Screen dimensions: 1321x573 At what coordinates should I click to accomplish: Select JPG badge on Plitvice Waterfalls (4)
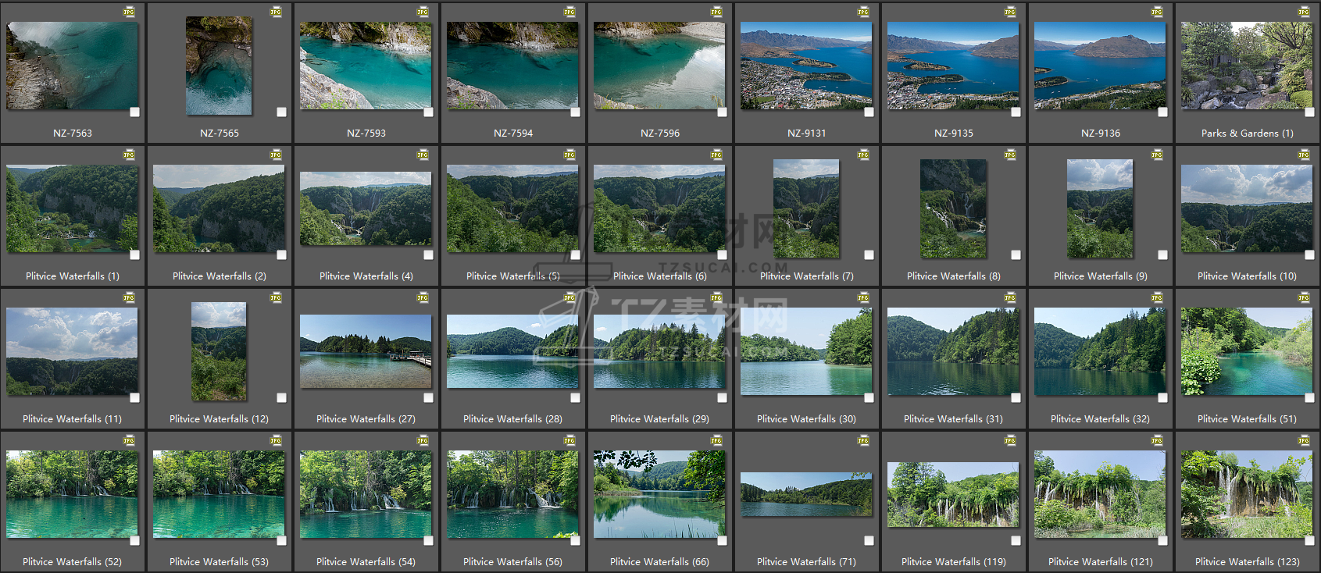(x=423, y=155)
